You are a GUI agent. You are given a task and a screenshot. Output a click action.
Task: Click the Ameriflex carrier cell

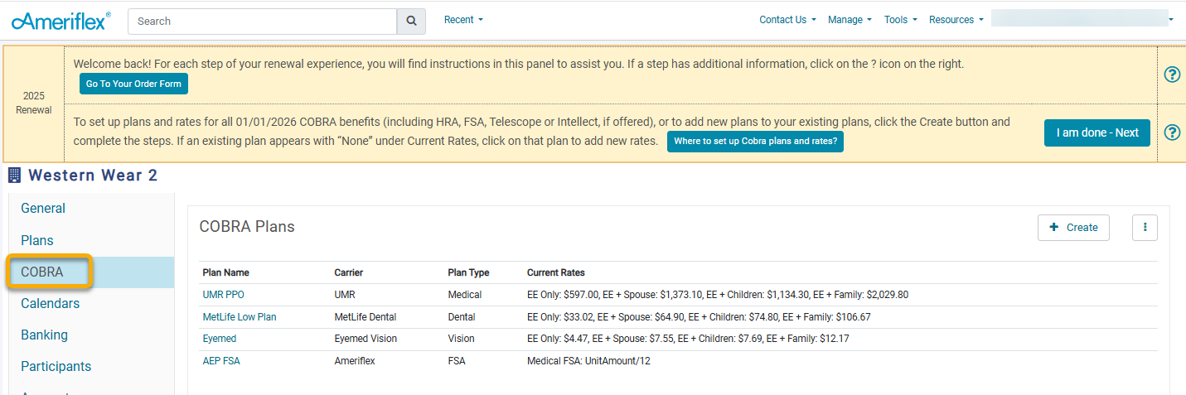point(355,361)
